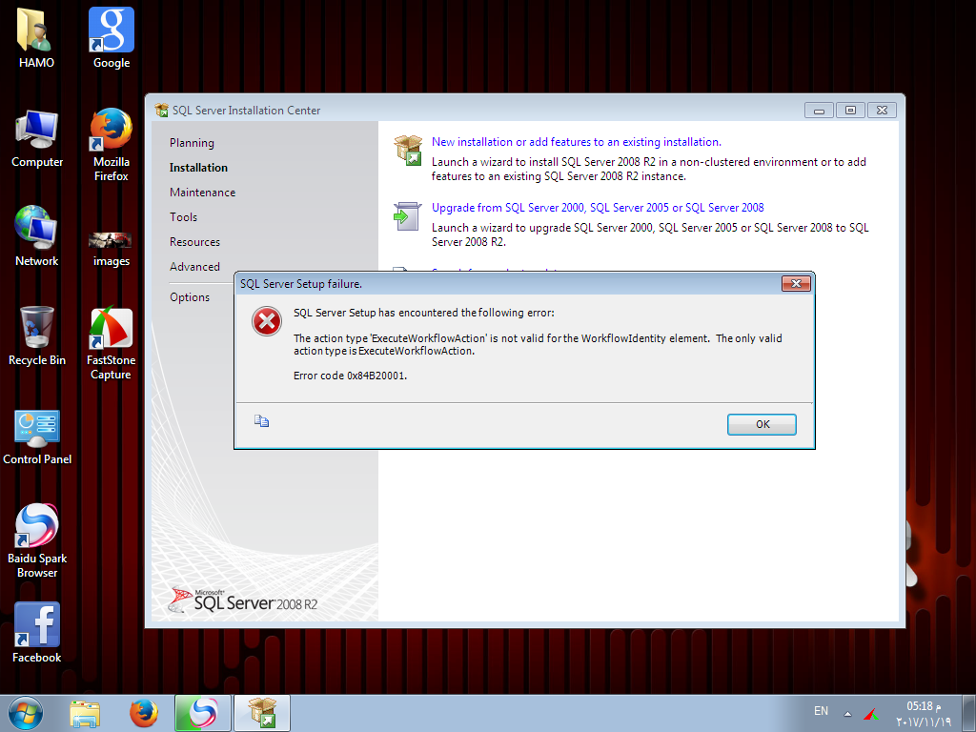This screenshot has height=732, width=976.
Task: Select the Computer desktop icon
Action: tap(37, 138)
